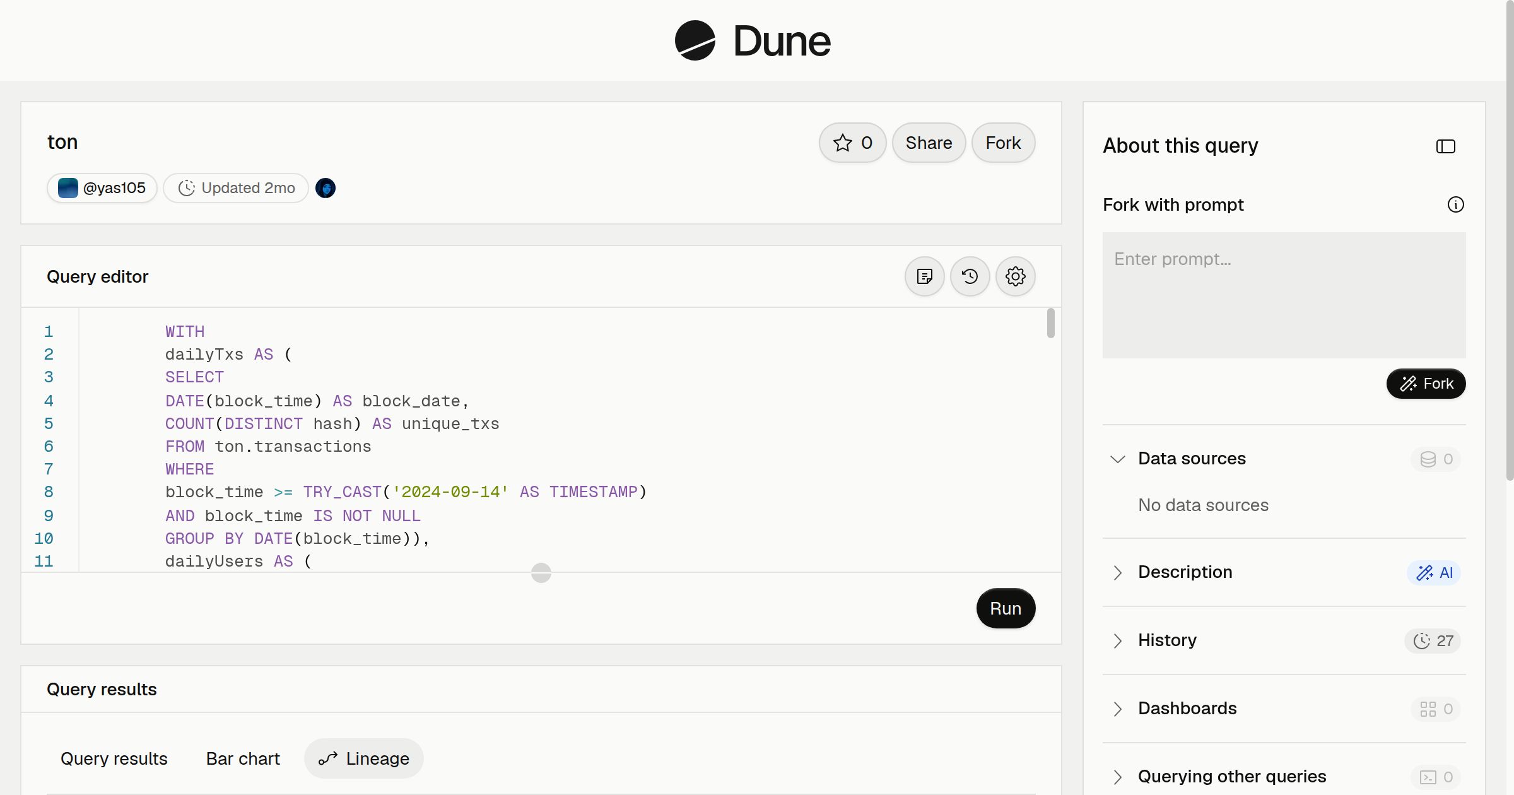Open query version history clock icon
Screen dimensions: 1514x795
tap(970, 276)
